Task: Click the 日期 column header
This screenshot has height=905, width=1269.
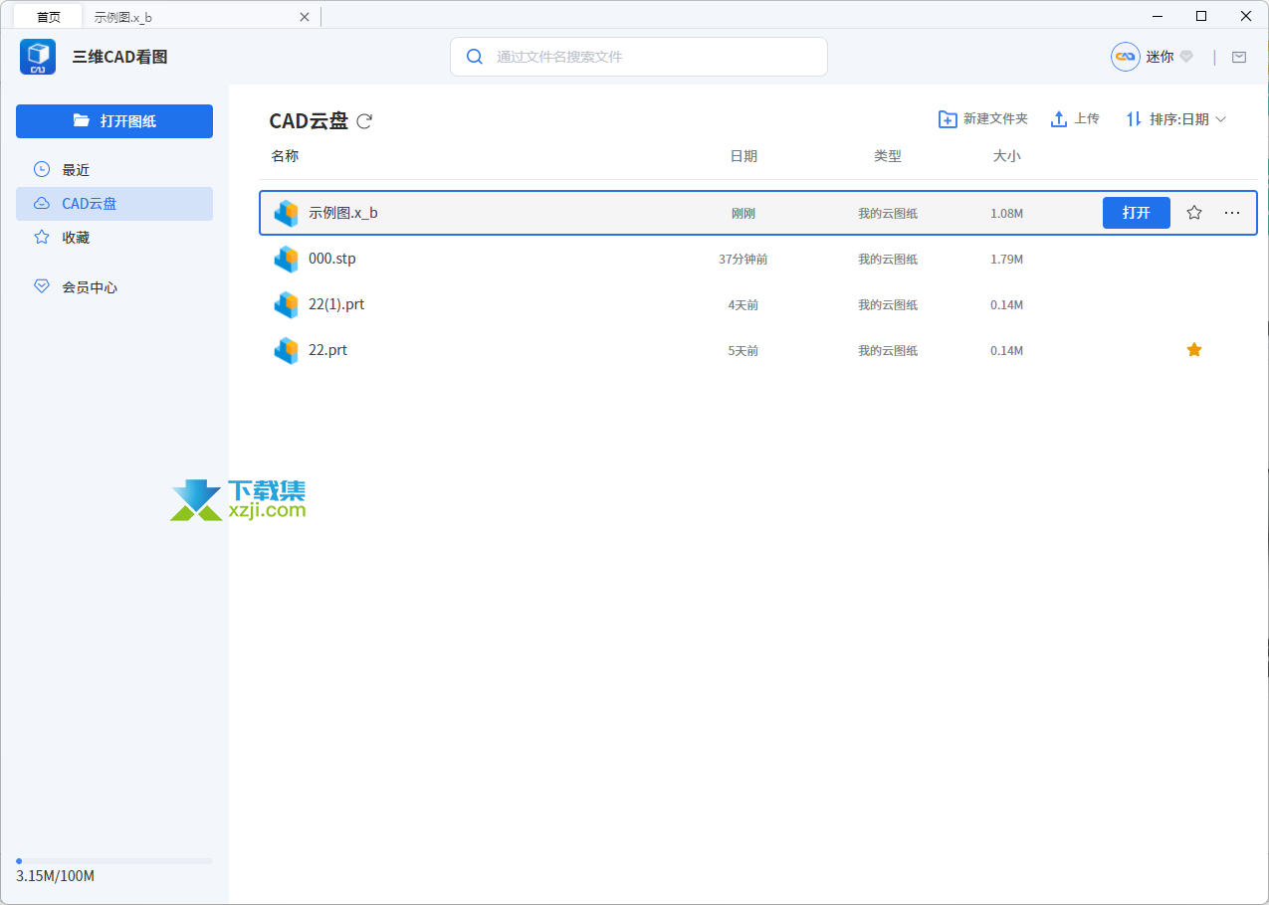Action: [743, 156]
